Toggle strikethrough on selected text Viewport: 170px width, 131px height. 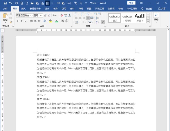click(31, 21)
